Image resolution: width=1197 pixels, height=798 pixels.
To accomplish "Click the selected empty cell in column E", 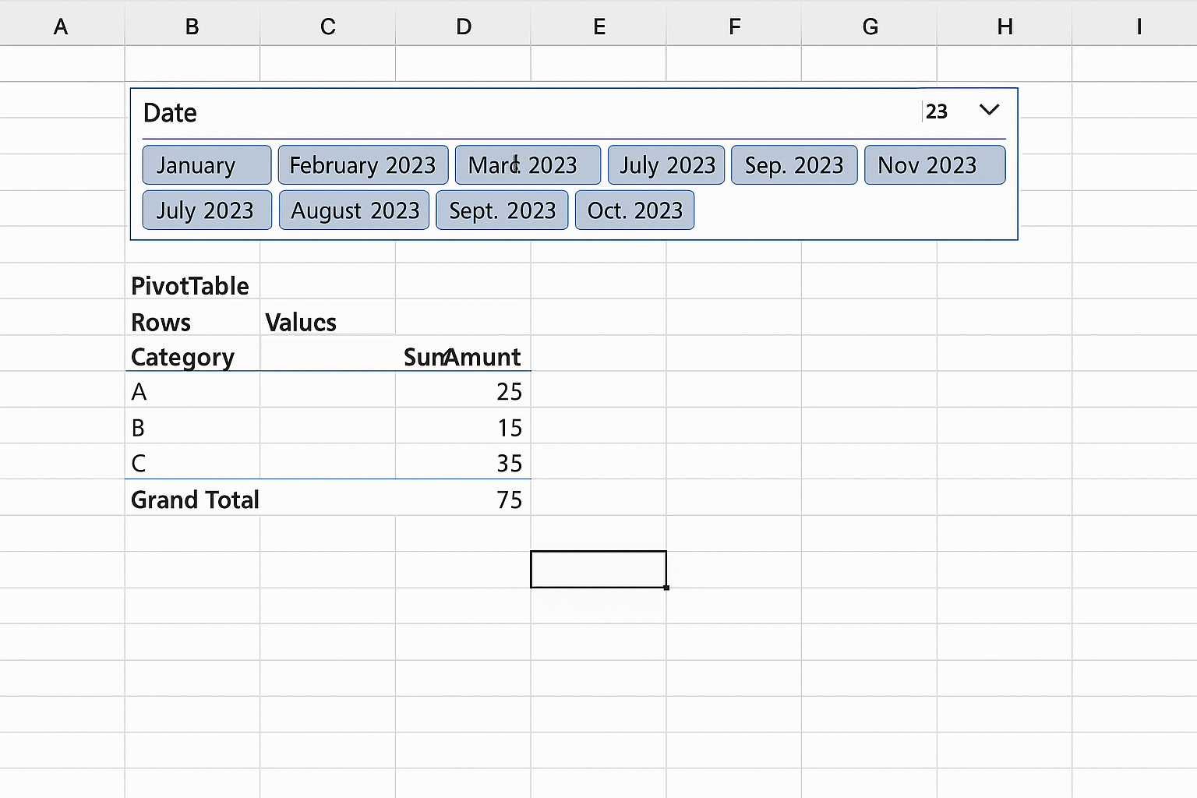I will [x=598, y=570].
